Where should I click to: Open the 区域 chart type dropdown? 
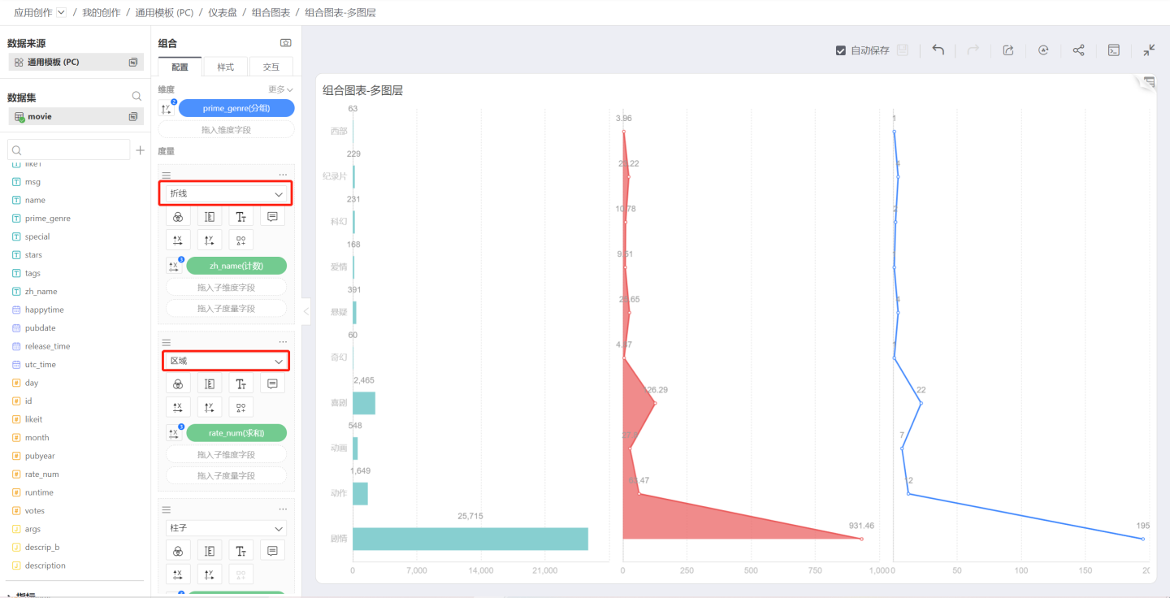tap(226, 361)
